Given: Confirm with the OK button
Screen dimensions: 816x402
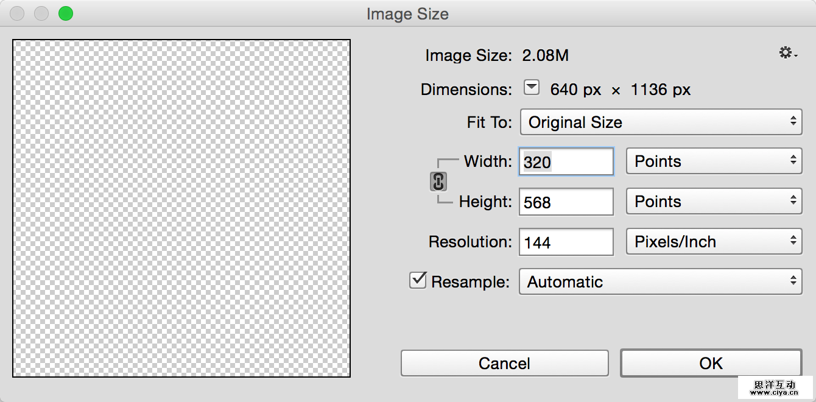Looking at the screenshot, I should click(711, 364).
